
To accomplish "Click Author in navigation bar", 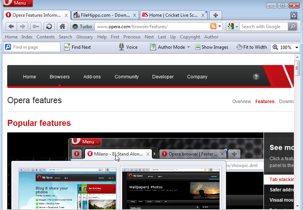I will coord(211,37).
